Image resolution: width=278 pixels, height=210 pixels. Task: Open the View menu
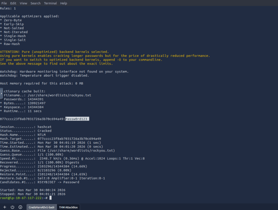point(23,3)
